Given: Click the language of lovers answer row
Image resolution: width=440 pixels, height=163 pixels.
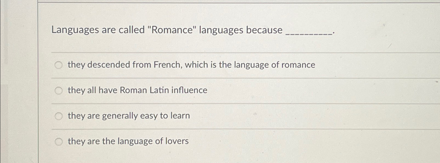Looking at the screenshot, I should (127, 141).
